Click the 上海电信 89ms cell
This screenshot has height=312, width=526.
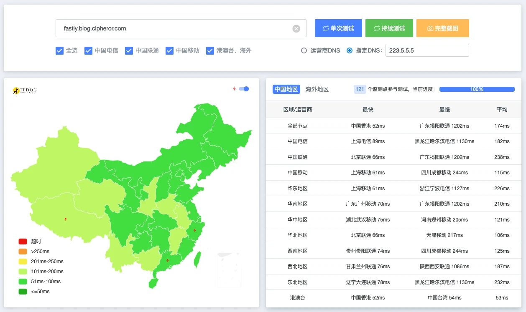[x=368, y=141]
